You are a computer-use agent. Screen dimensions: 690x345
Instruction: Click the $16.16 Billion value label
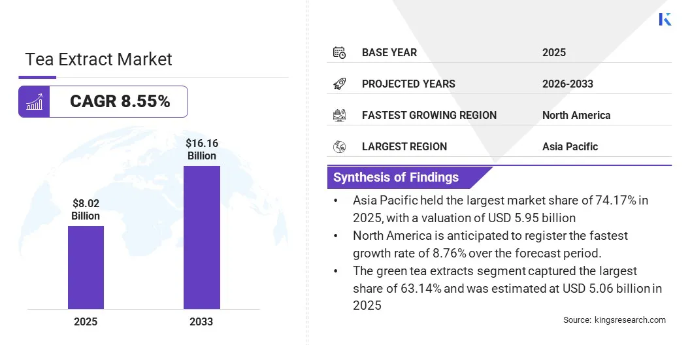(x=201, y=150)
